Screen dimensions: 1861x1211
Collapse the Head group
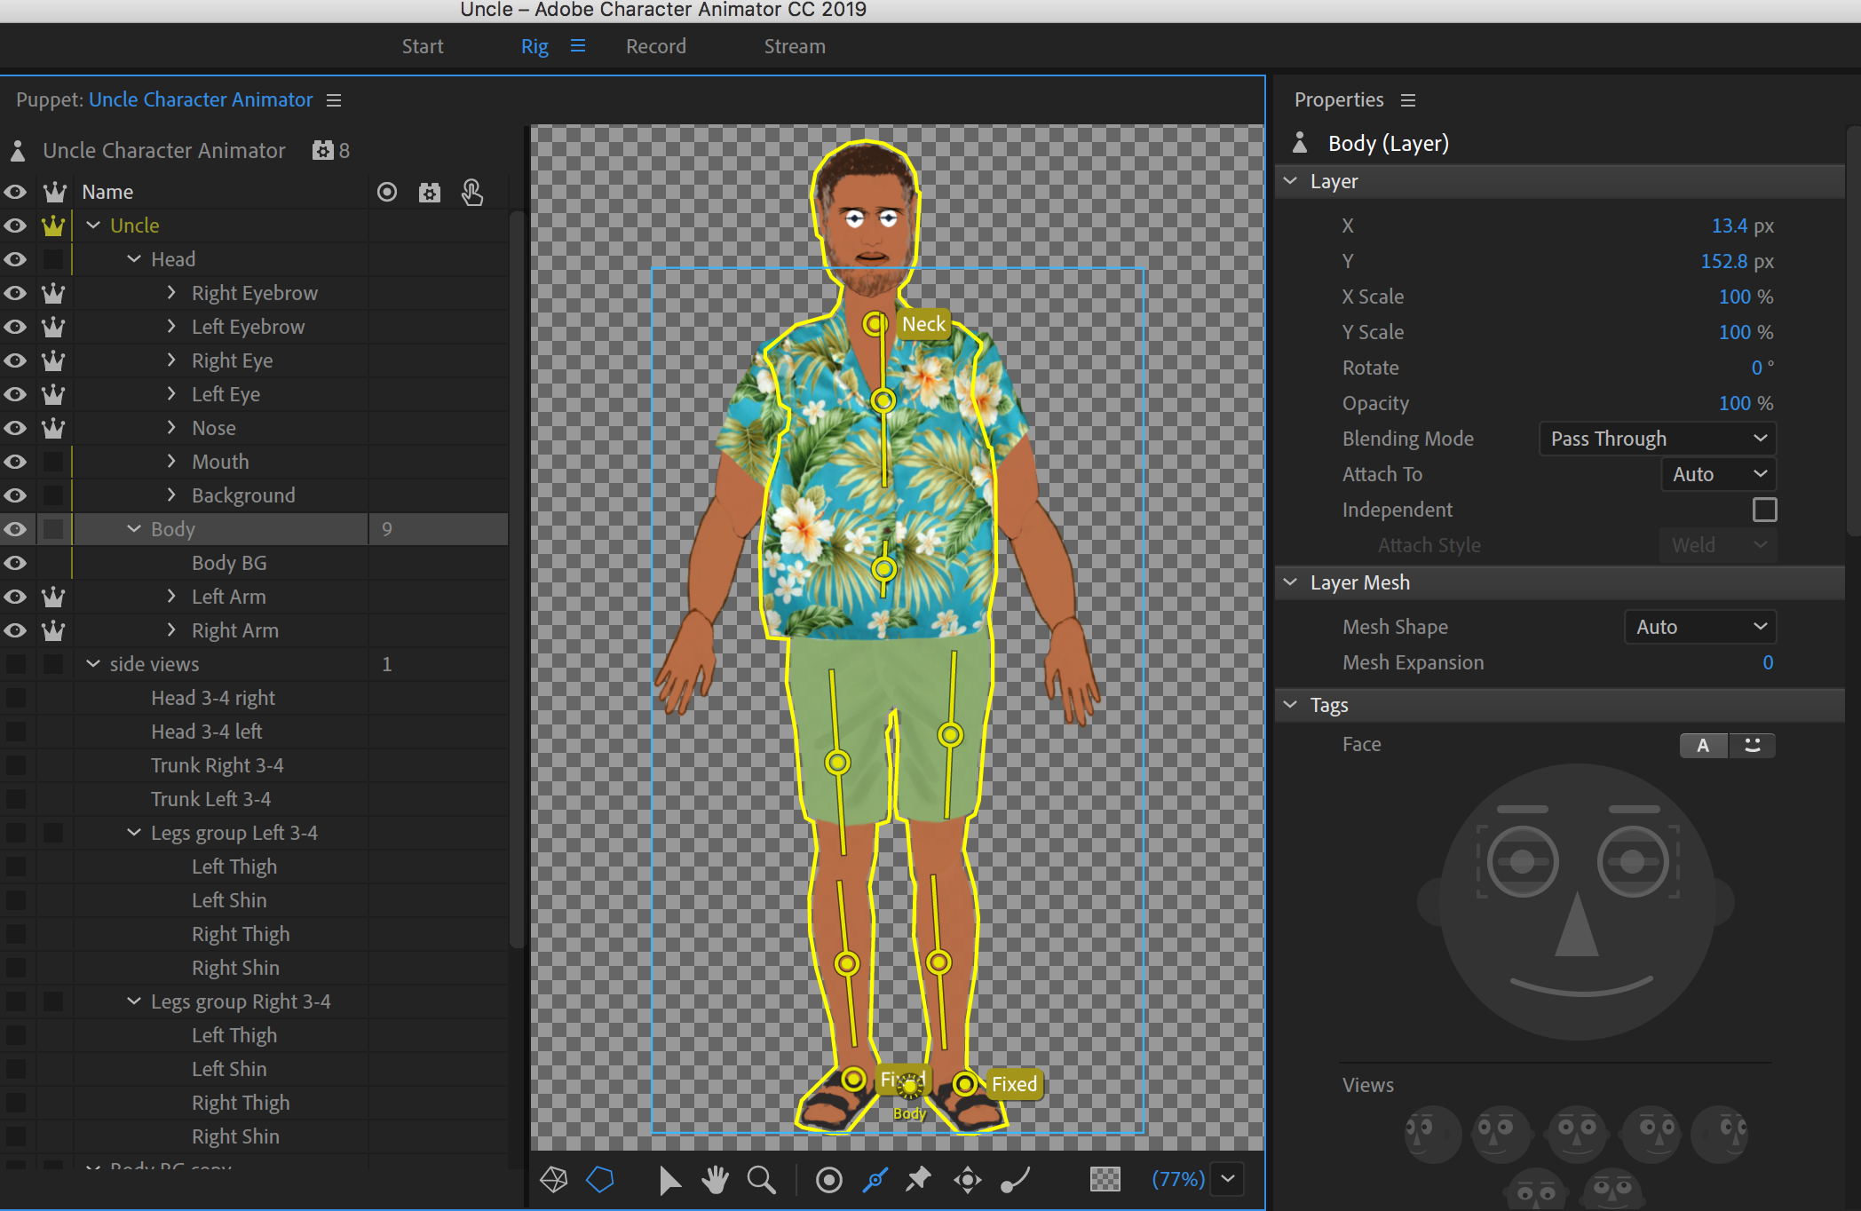coord(134,259)
